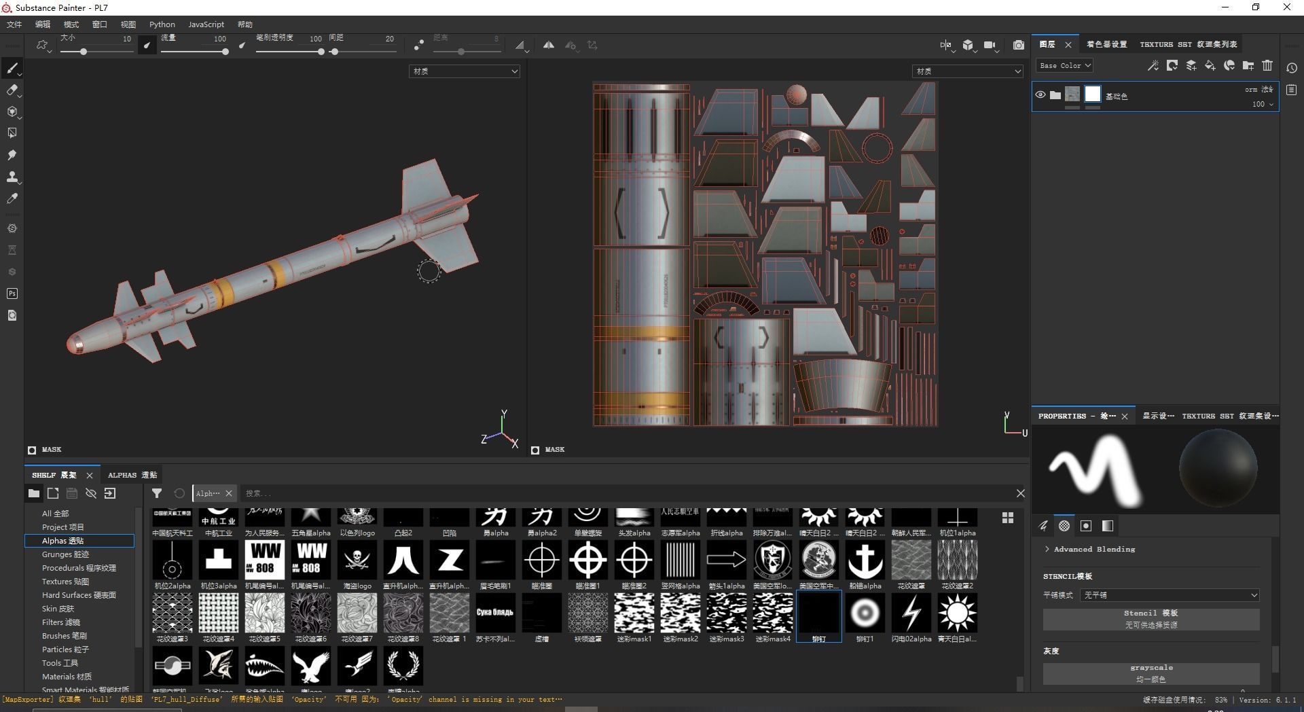Image resolution: width=1304 pixels, height=712 pixels.
Task: Expand the Advanced Blending section
Action: (x=1089, y=549)
